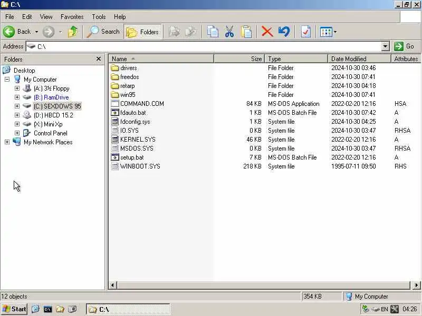Viewport: 422px width, 316px height.
Task: Sort by the Date Modified column
Action: point(360,59)
